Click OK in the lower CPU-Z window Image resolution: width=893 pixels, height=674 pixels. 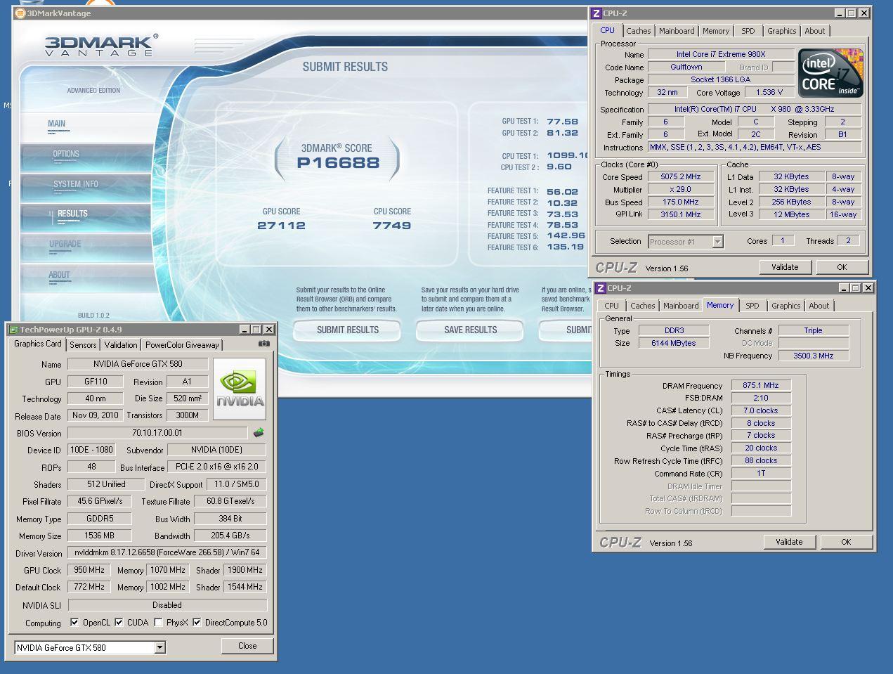point(846,542)
